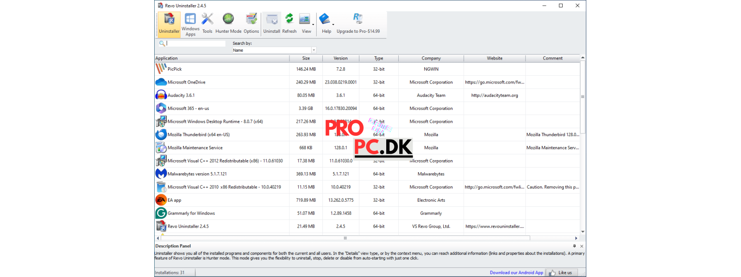Open Windows Apps view

coord(190,24)
